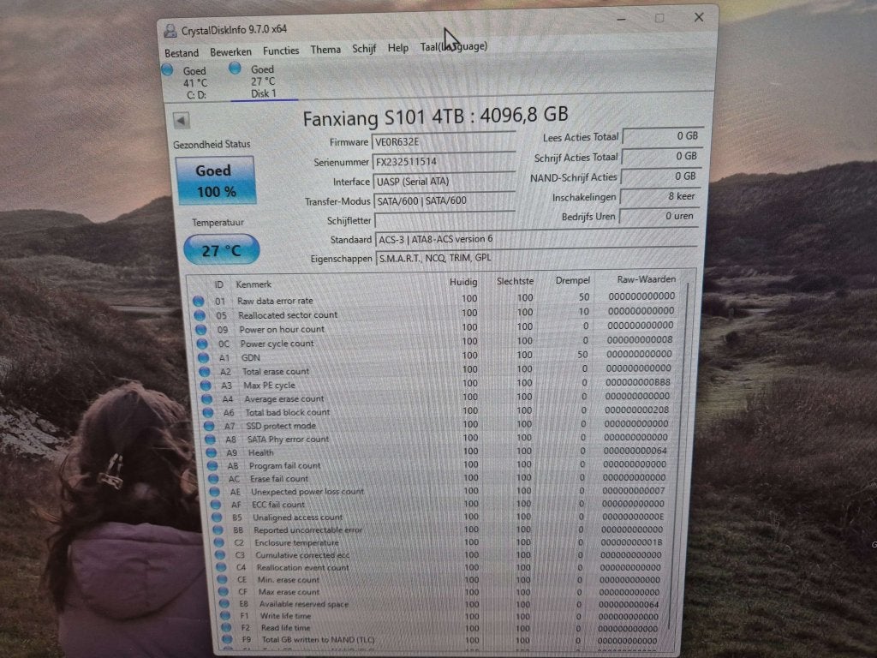877x658 pixels.
Task: Click the Transfer-Modus field SATA/600
Action: coord(444,200)
